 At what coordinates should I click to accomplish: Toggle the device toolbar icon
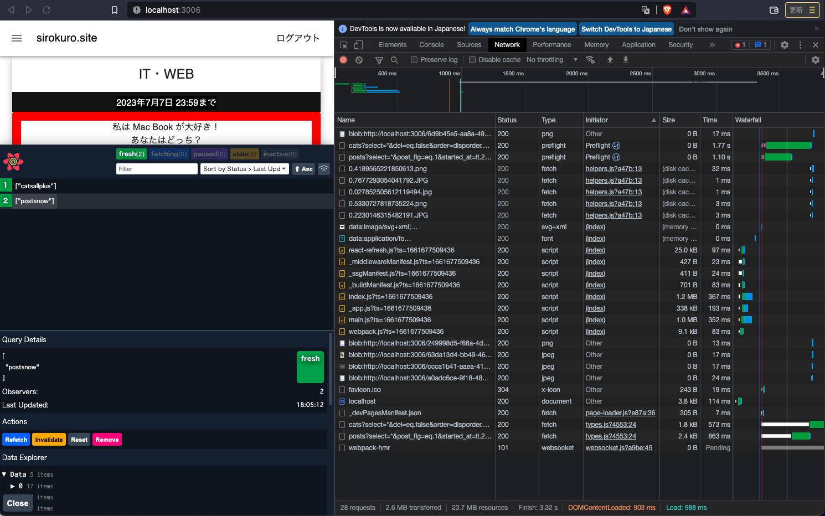[358, 45]
